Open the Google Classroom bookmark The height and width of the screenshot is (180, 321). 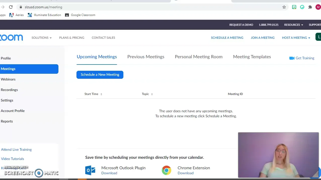click(x=80, y=15)
